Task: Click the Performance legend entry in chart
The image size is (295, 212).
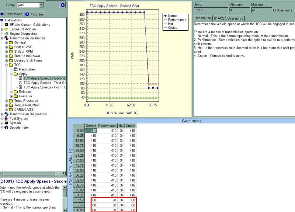Action: [x=175, y=20]
